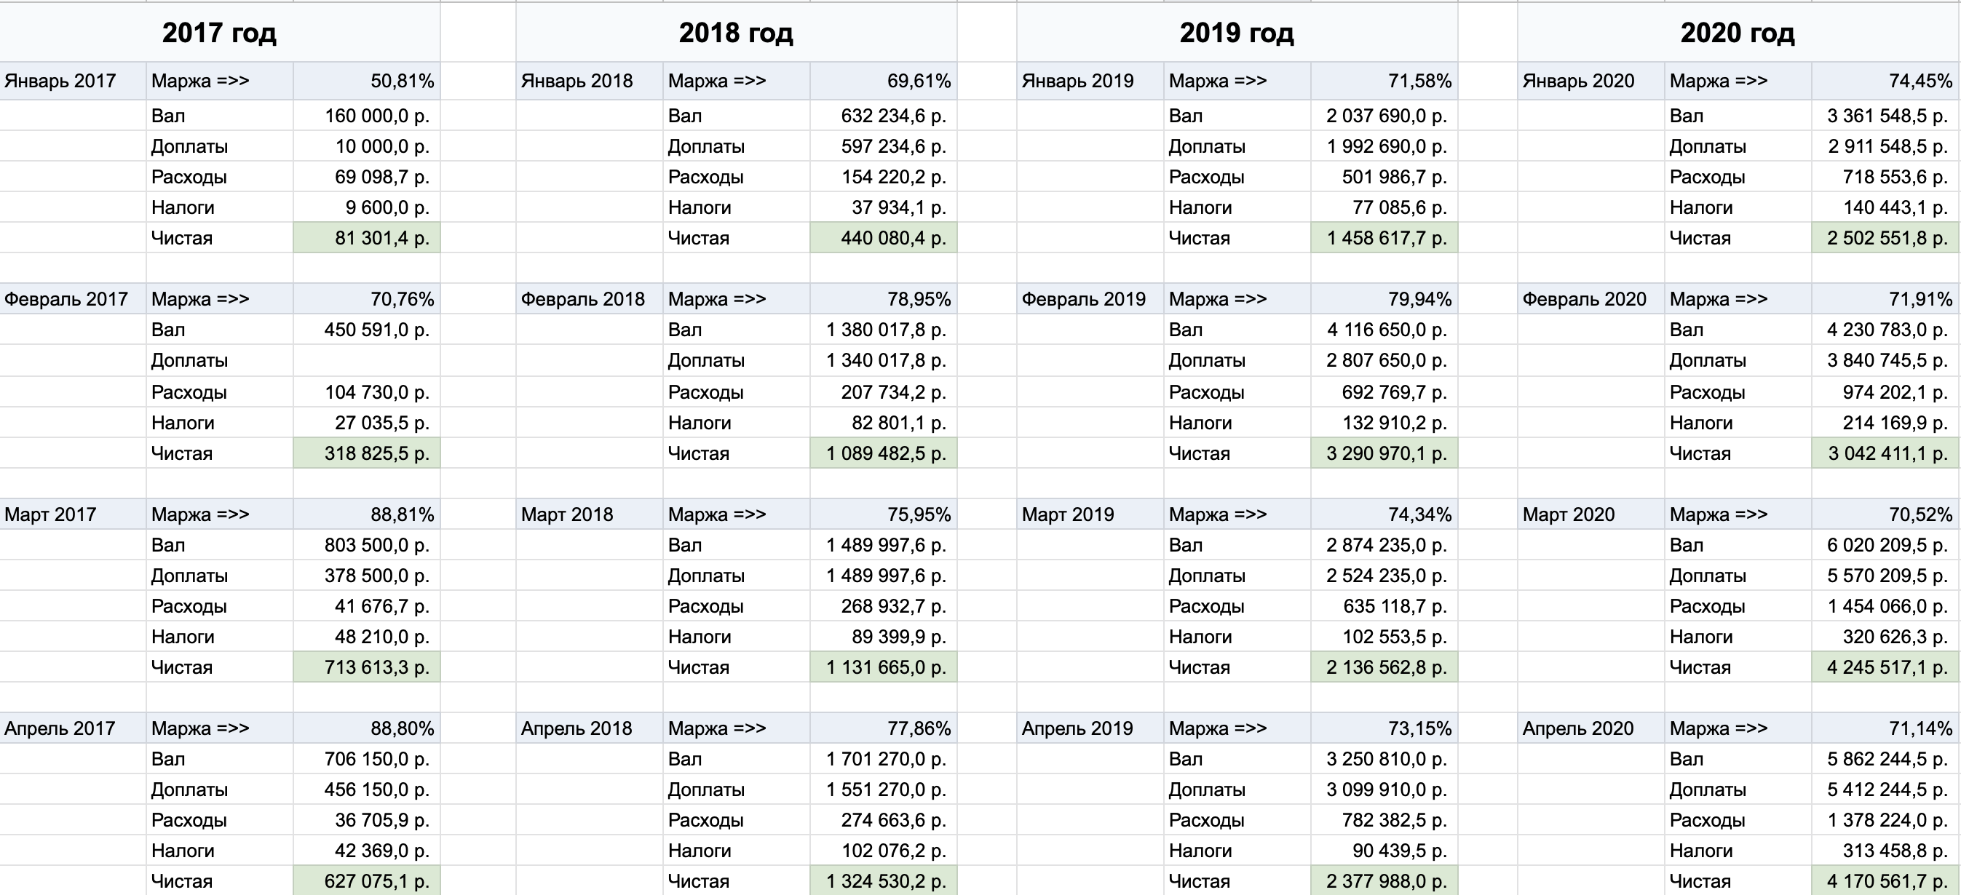Image resolution: width=1961 pixels, height=895 pixels.
Task: Click the Февраль 2020 Маржа =>> label
Action: (1718, 299)
